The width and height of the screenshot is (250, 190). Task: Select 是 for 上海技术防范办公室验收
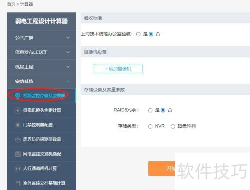click(138, 34)
